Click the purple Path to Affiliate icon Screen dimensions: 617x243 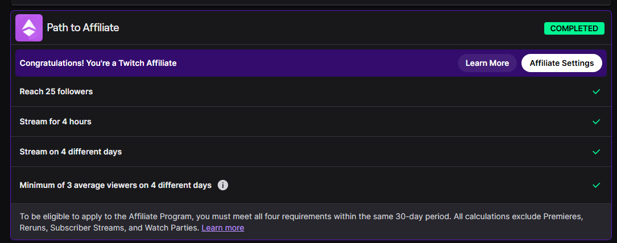(29, 28)
